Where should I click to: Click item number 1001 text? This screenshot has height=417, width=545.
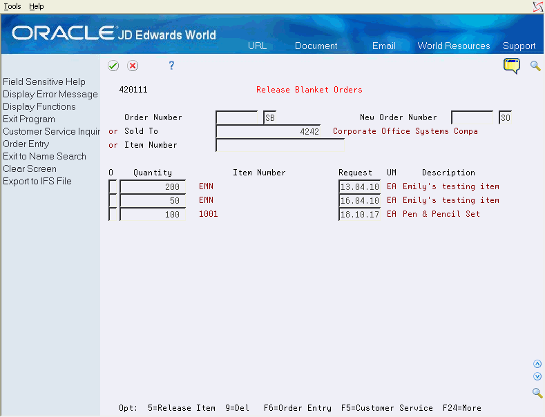pos(208,214)
